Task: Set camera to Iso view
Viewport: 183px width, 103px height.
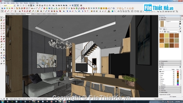Action: [x=37, y=5]
